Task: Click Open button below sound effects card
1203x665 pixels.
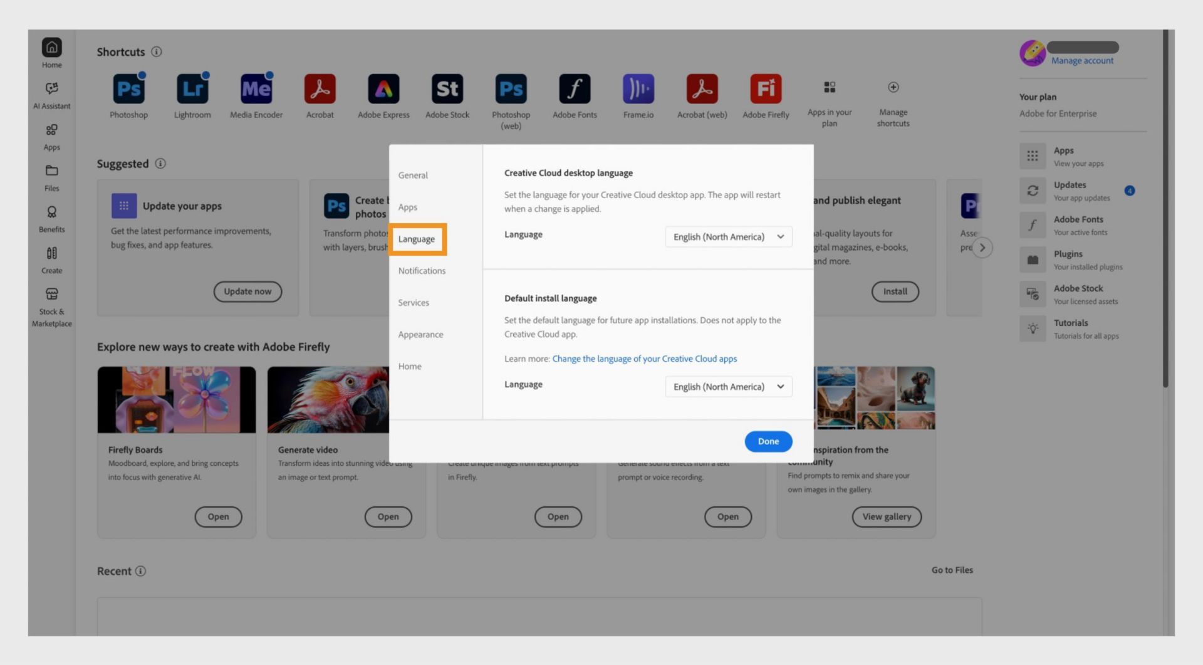Action: click(727, 516)
